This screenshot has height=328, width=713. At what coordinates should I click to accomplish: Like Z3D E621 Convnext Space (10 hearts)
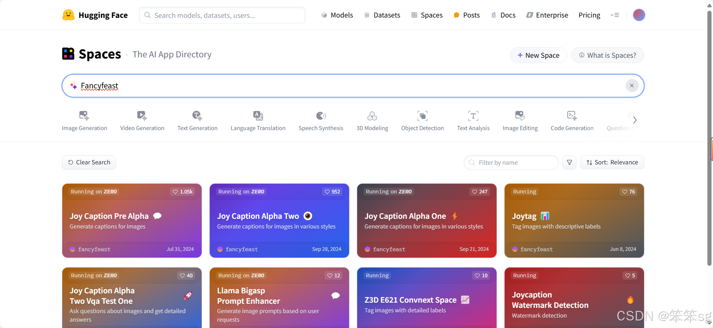tap(481, 275)
